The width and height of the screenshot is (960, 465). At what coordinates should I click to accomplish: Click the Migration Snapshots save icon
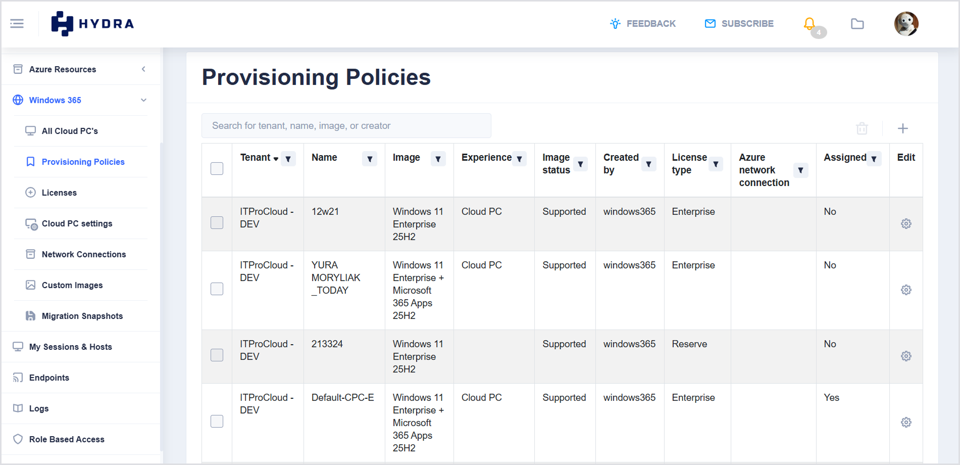tap(31, 316)
